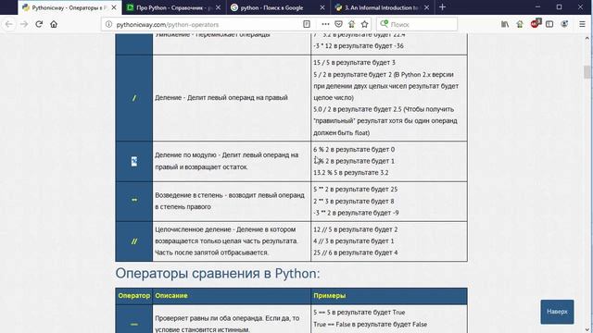This screenshot has height=333, width=593.
Task: Click text '6 % 2 в результате будет 0'
Action: pos(354,150)
